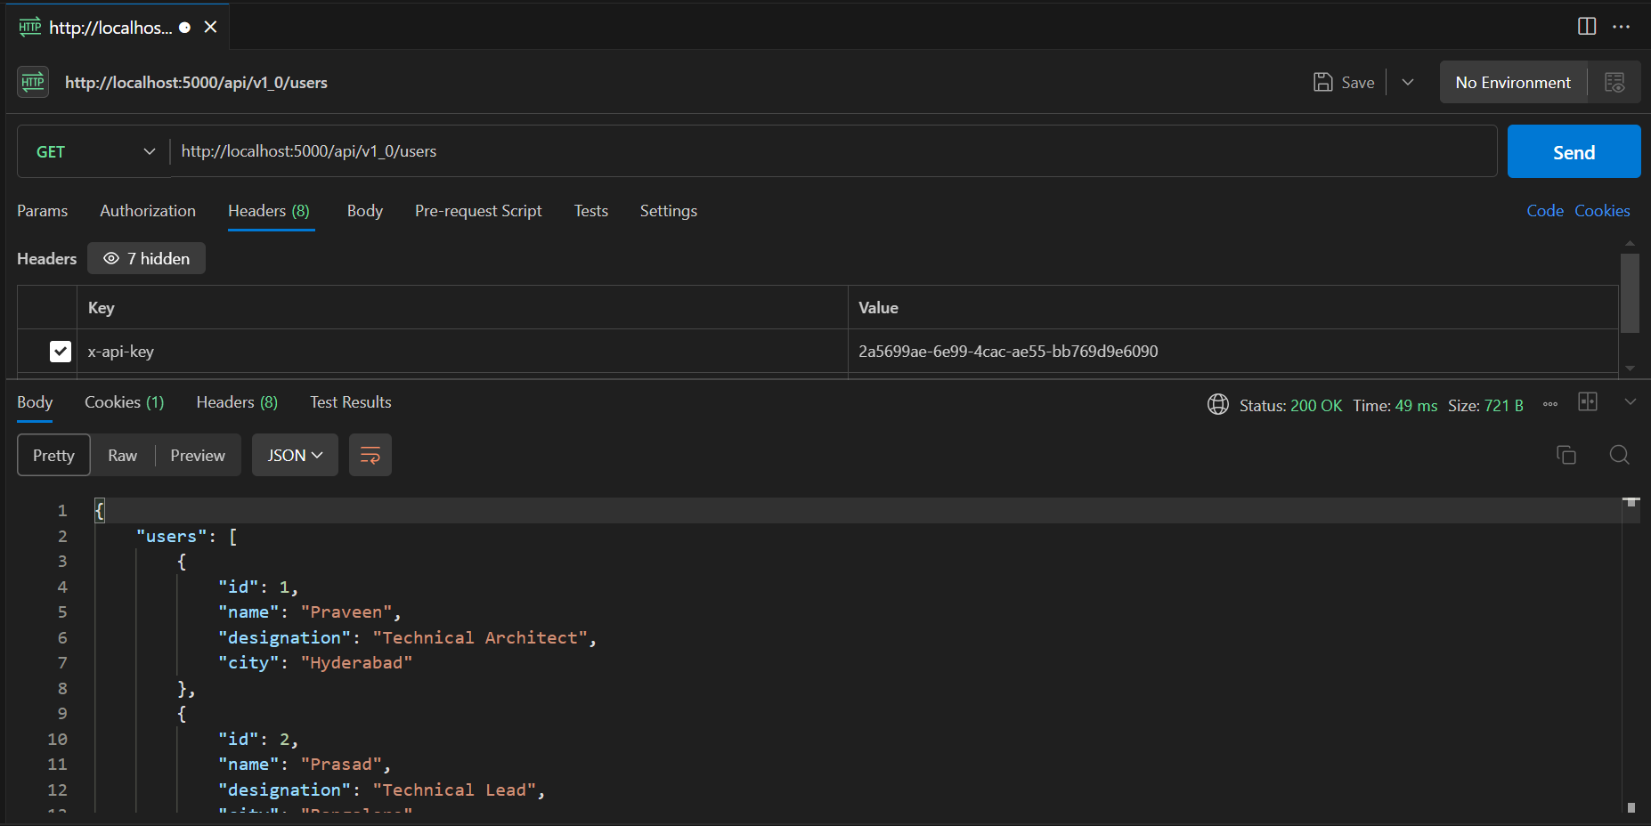Image resolution: width=1651 pixels, height=826 pixels.
Task: Open the more actions ellipsis menu
Action: point(1622,27)
